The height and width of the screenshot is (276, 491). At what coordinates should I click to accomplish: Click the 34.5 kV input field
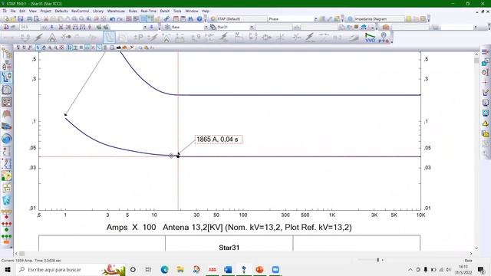point(30,28)
